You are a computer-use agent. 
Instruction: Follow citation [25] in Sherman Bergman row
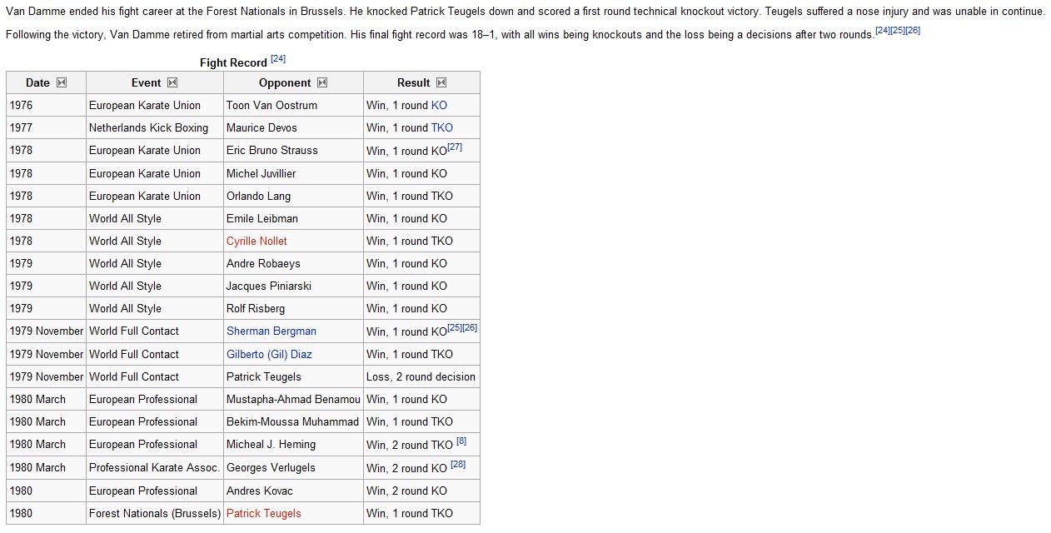click(455, 327)
